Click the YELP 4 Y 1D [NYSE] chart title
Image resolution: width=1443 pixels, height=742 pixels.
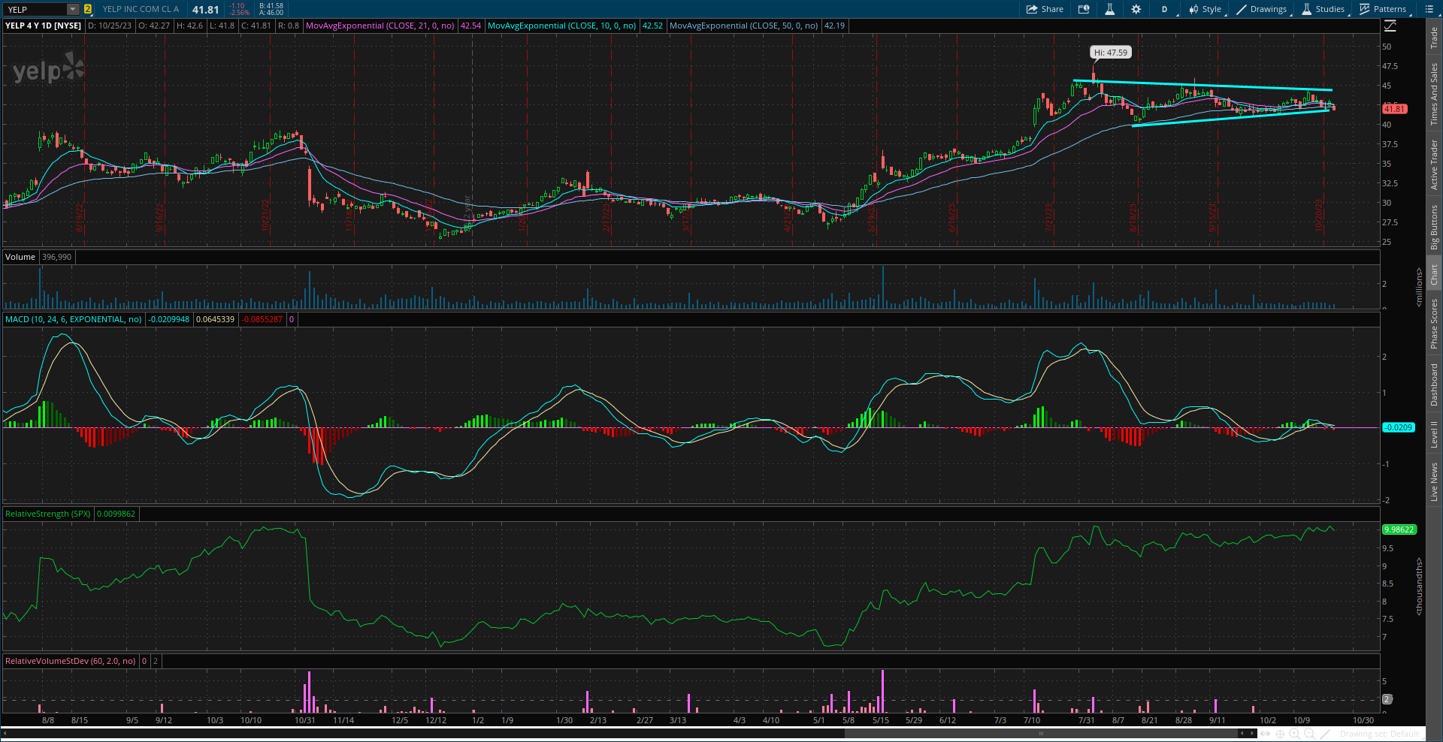click(44, 26)
